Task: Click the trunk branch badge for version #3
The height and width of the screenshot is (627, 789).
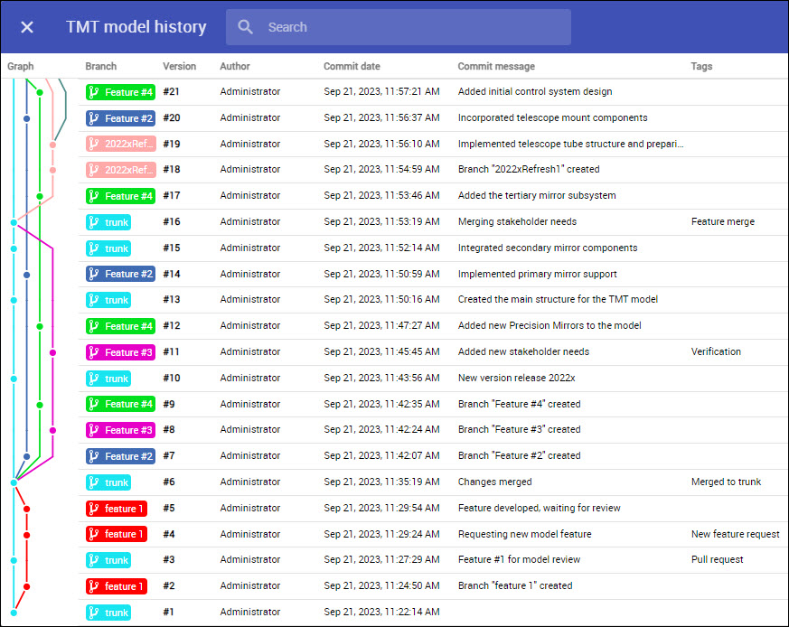Action: tap(108, 560)
